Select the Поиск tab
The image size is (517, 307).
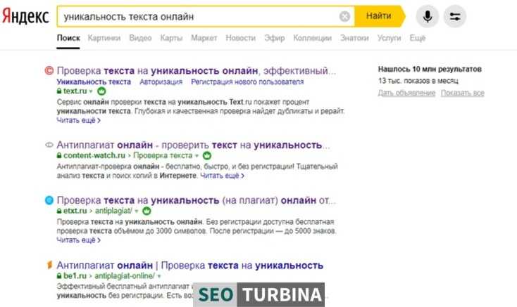pyautogui.click(x=68, y=38)
